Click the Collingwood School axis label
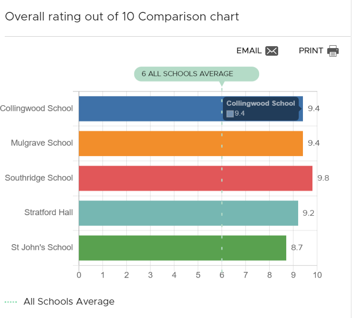 click(37, 108)
